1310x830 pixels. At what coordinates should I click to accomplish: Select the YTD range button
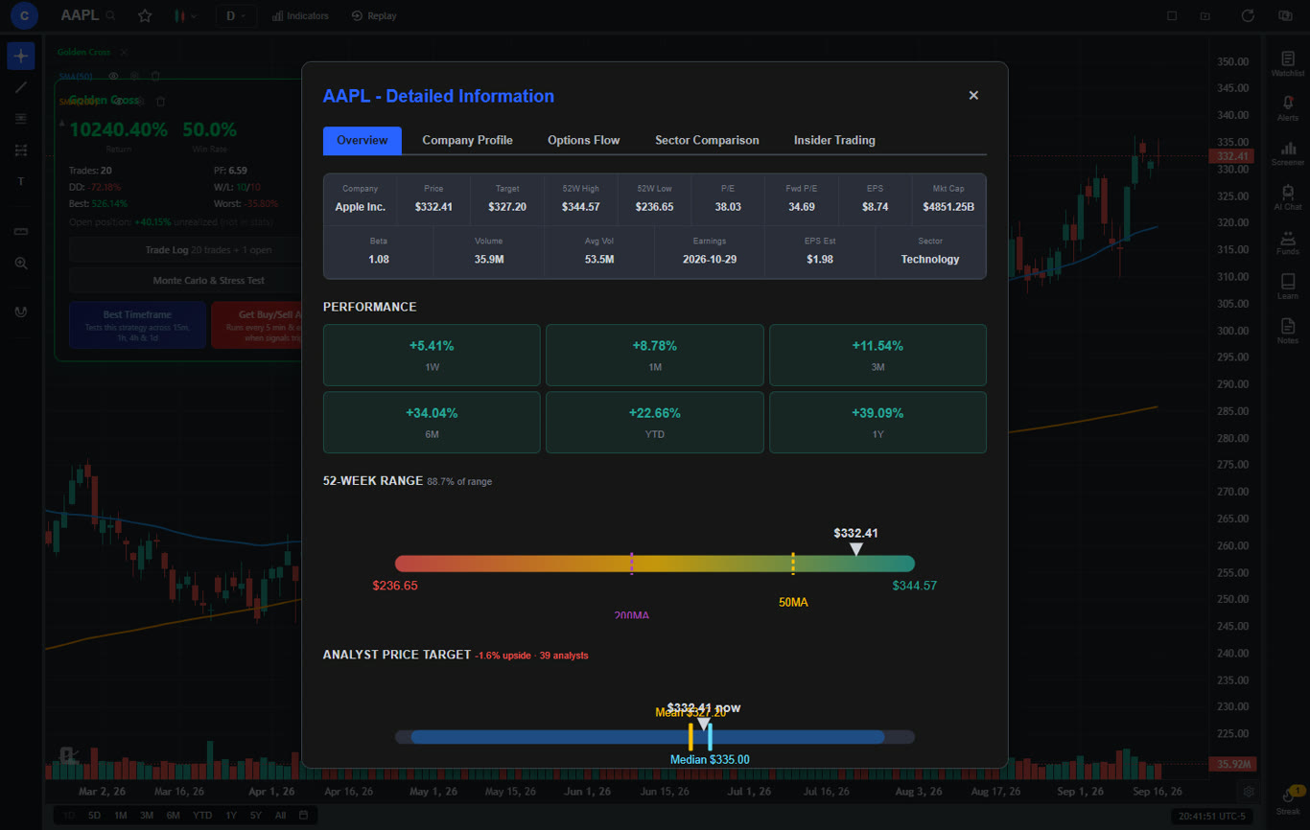[x=202, y=816]
